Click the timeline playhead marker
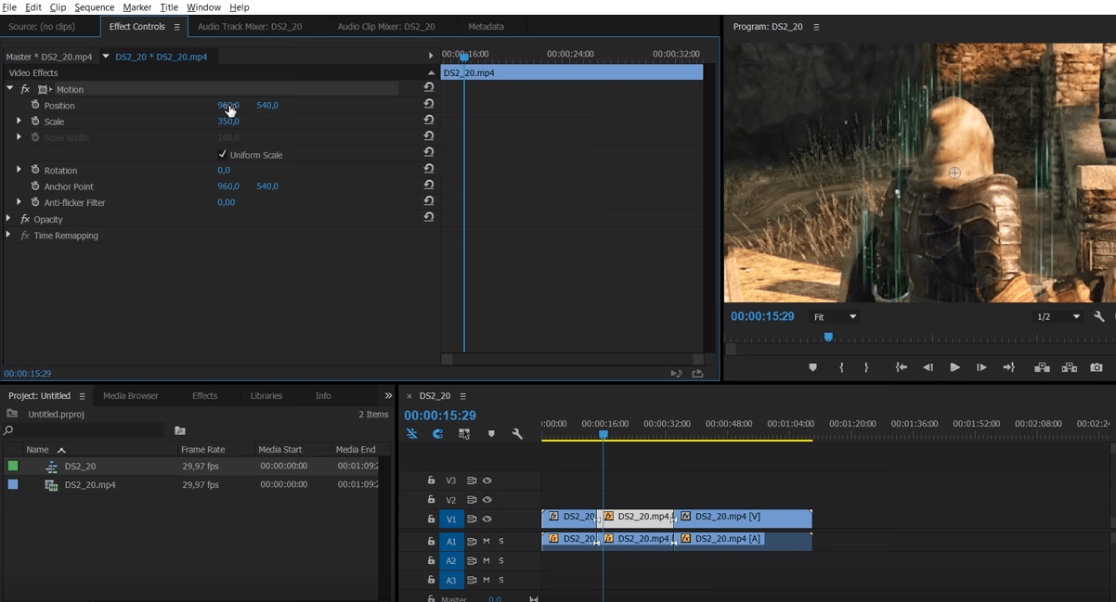Viewport: 1116px width, 602px height. pyautogui.click(x=603, y=434)
